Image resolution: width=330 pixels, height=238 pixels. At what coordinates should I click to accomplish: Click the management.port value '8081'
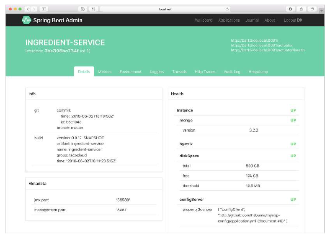(121, 210)
